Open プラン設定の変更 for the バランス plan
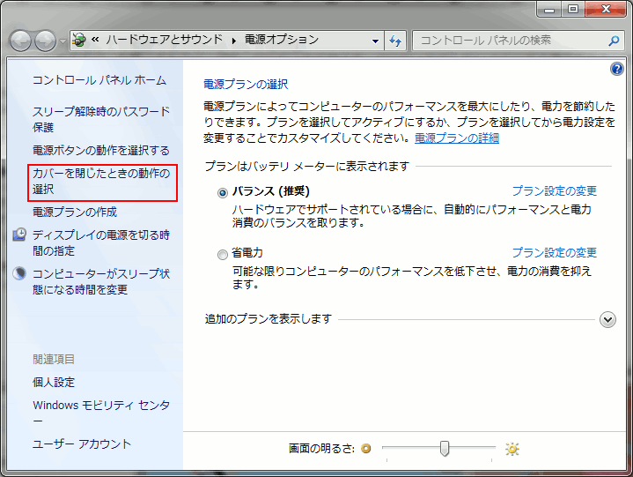 point(554,190)
